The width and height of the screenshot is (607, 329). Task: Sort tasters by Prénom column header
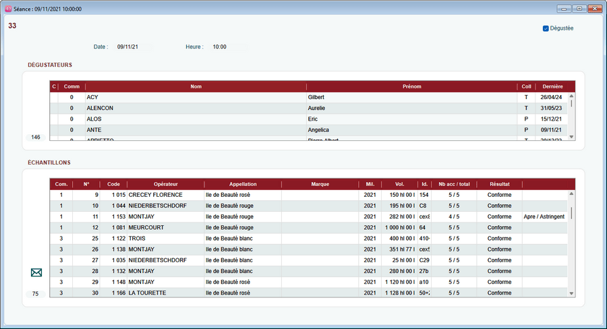click(x=411, y=86)
